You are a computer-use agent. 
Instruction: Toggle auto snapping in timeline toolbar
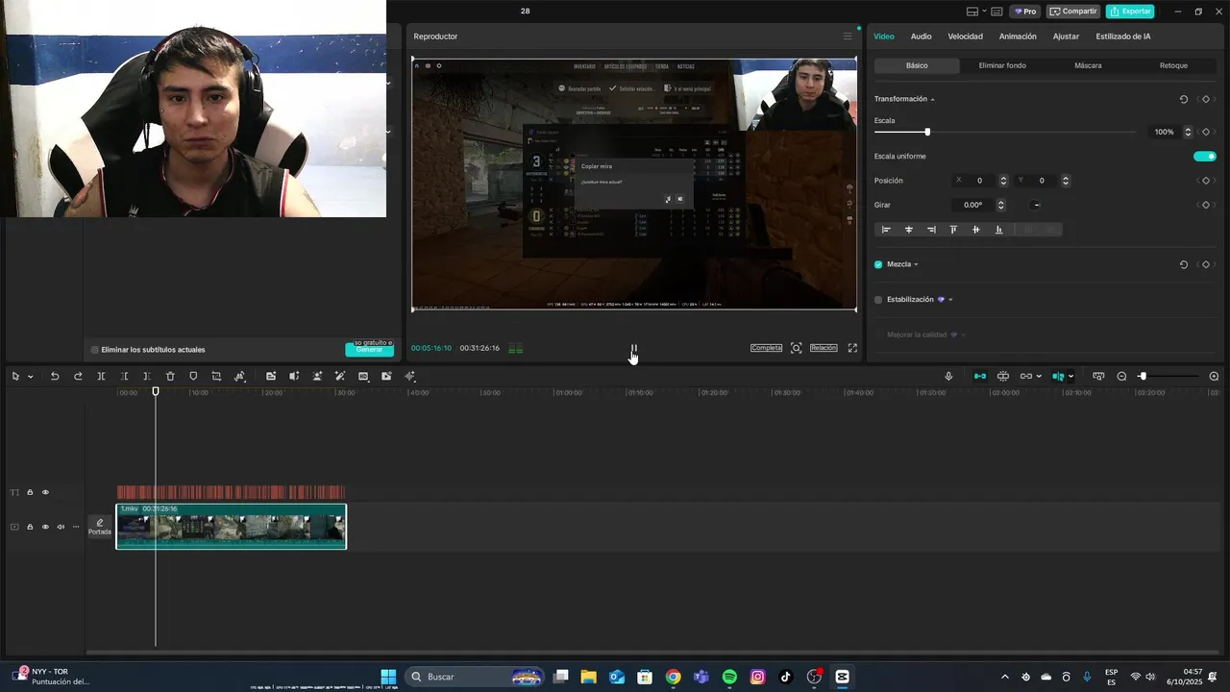[1003, 377]
